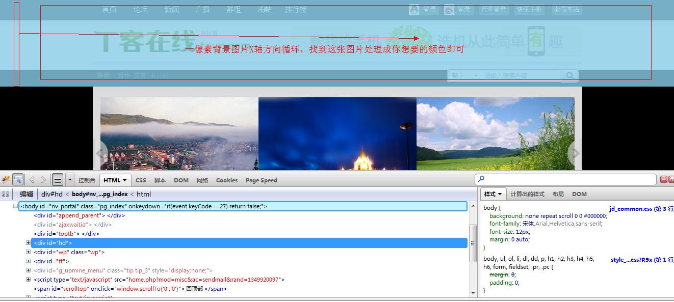Collapse the body nv_portal node
The image size is (674, 302).
click(15, 206)
